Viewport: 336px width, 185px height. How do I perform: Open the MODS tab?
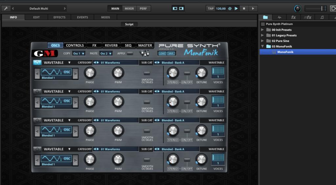tap(105, 17)
